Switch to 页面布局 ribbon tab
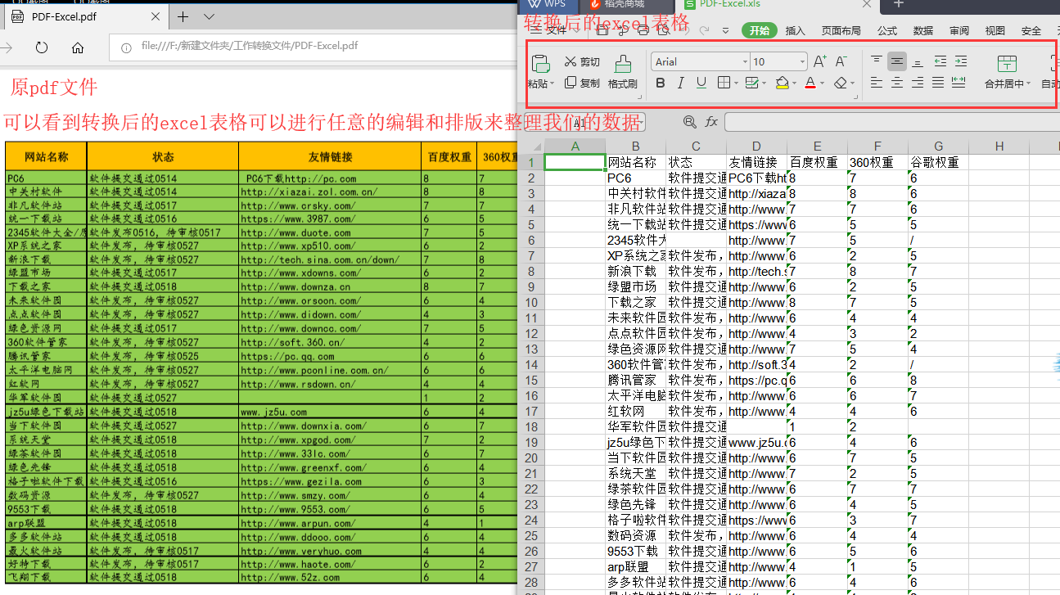The image size is (1060, 595). [841, 30]
